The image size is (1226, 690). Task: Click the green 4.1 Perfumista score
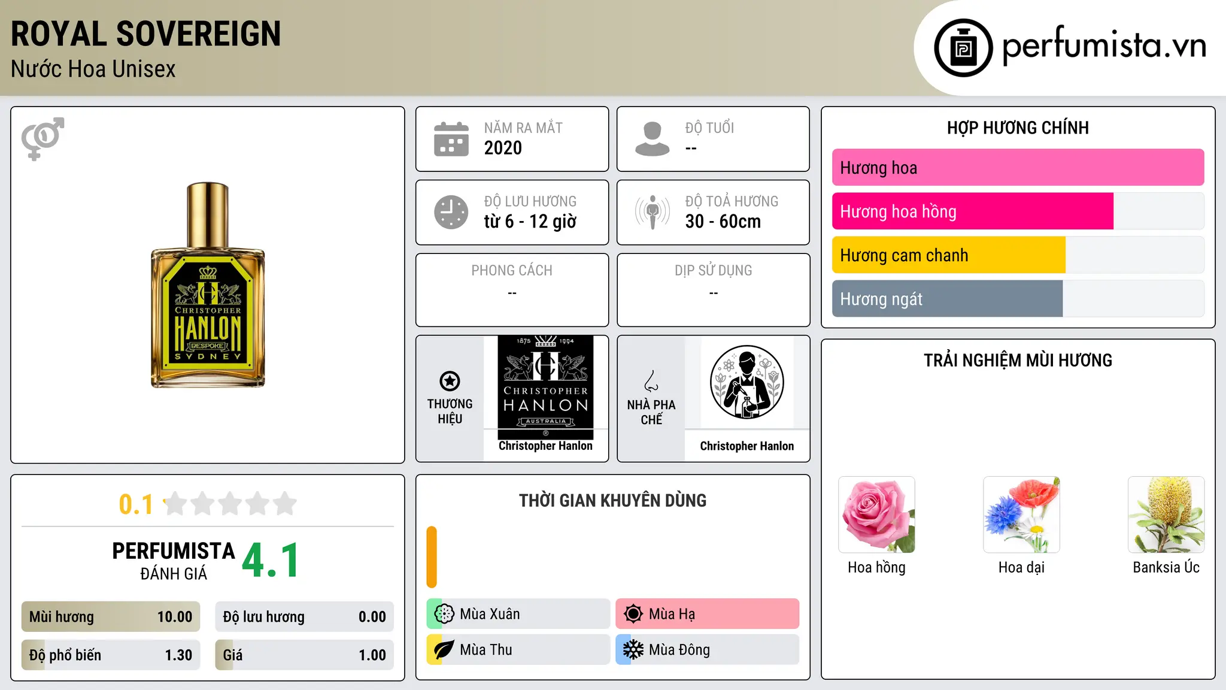pyautogui.click(x=271, y=561)
